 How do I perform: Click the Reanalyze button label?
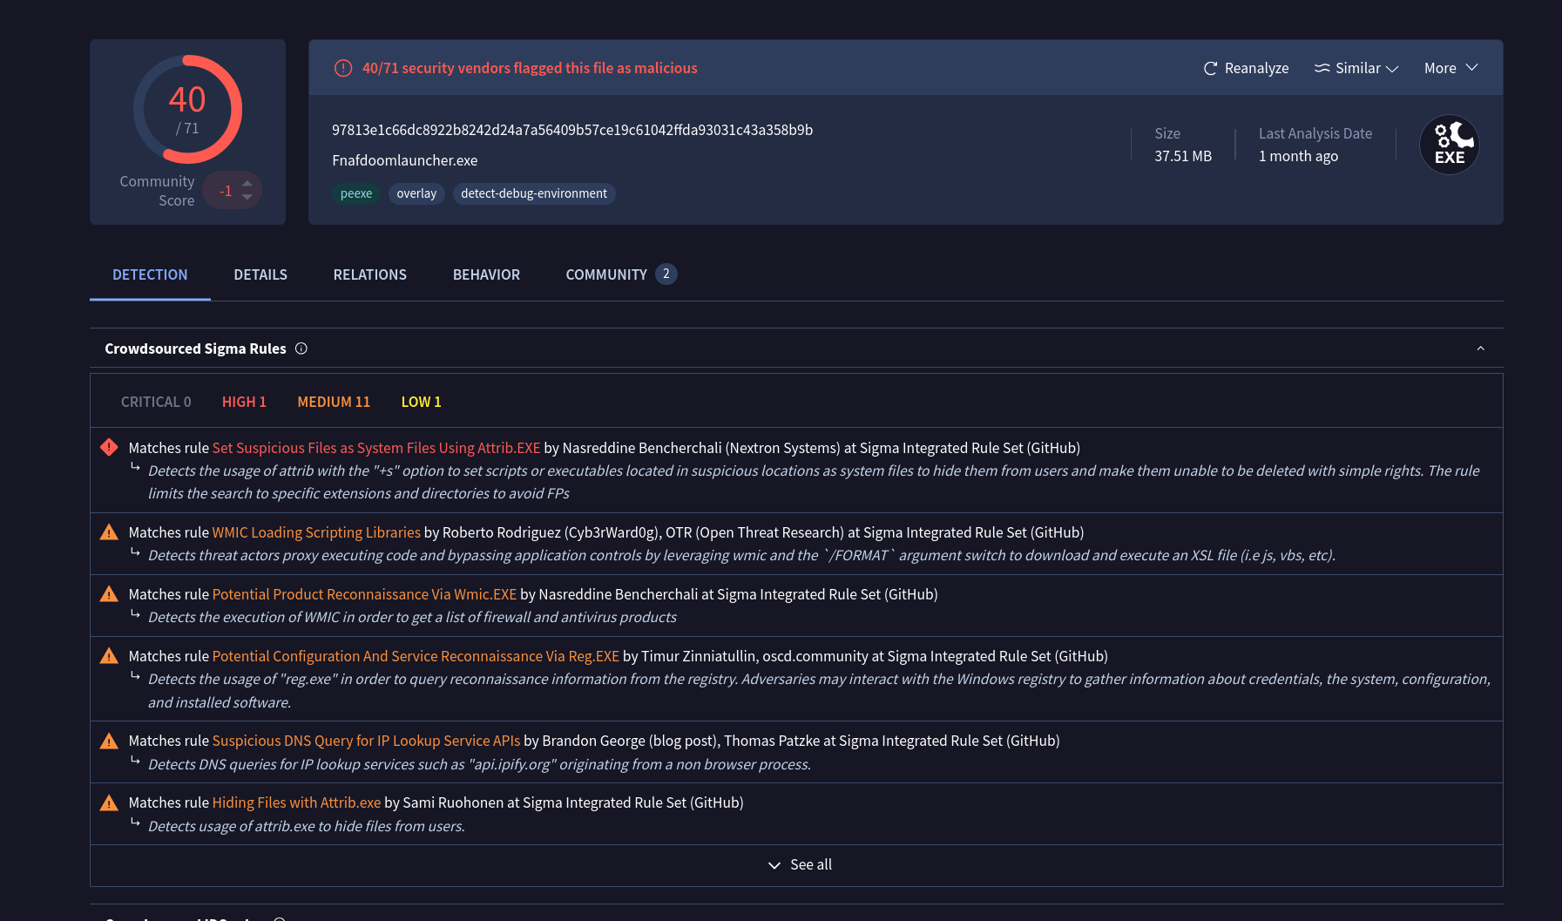[1256, 68]
